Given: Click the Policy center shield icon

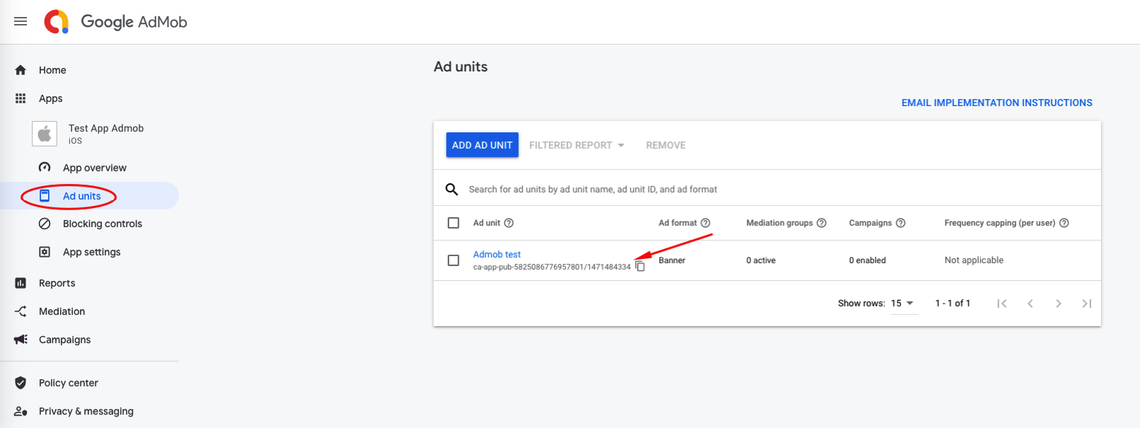Looking at the screenshot, I should (x=21, y=383).
